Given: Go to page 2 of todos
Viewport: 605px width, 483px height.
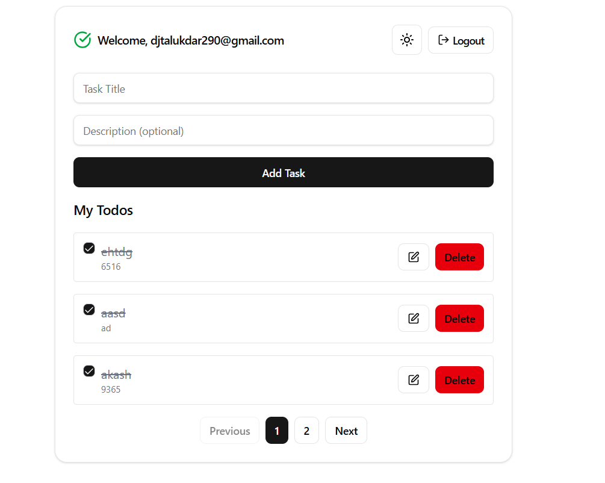Looking at the screenshot, I should coord(306,430).
